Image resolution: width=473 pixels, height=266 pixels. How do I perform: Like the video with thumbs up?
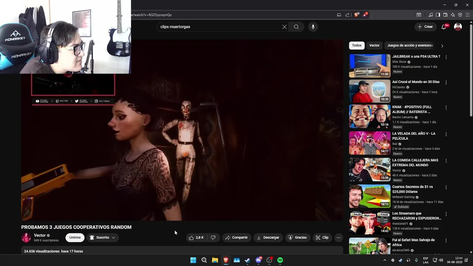(x=196, y=238)
